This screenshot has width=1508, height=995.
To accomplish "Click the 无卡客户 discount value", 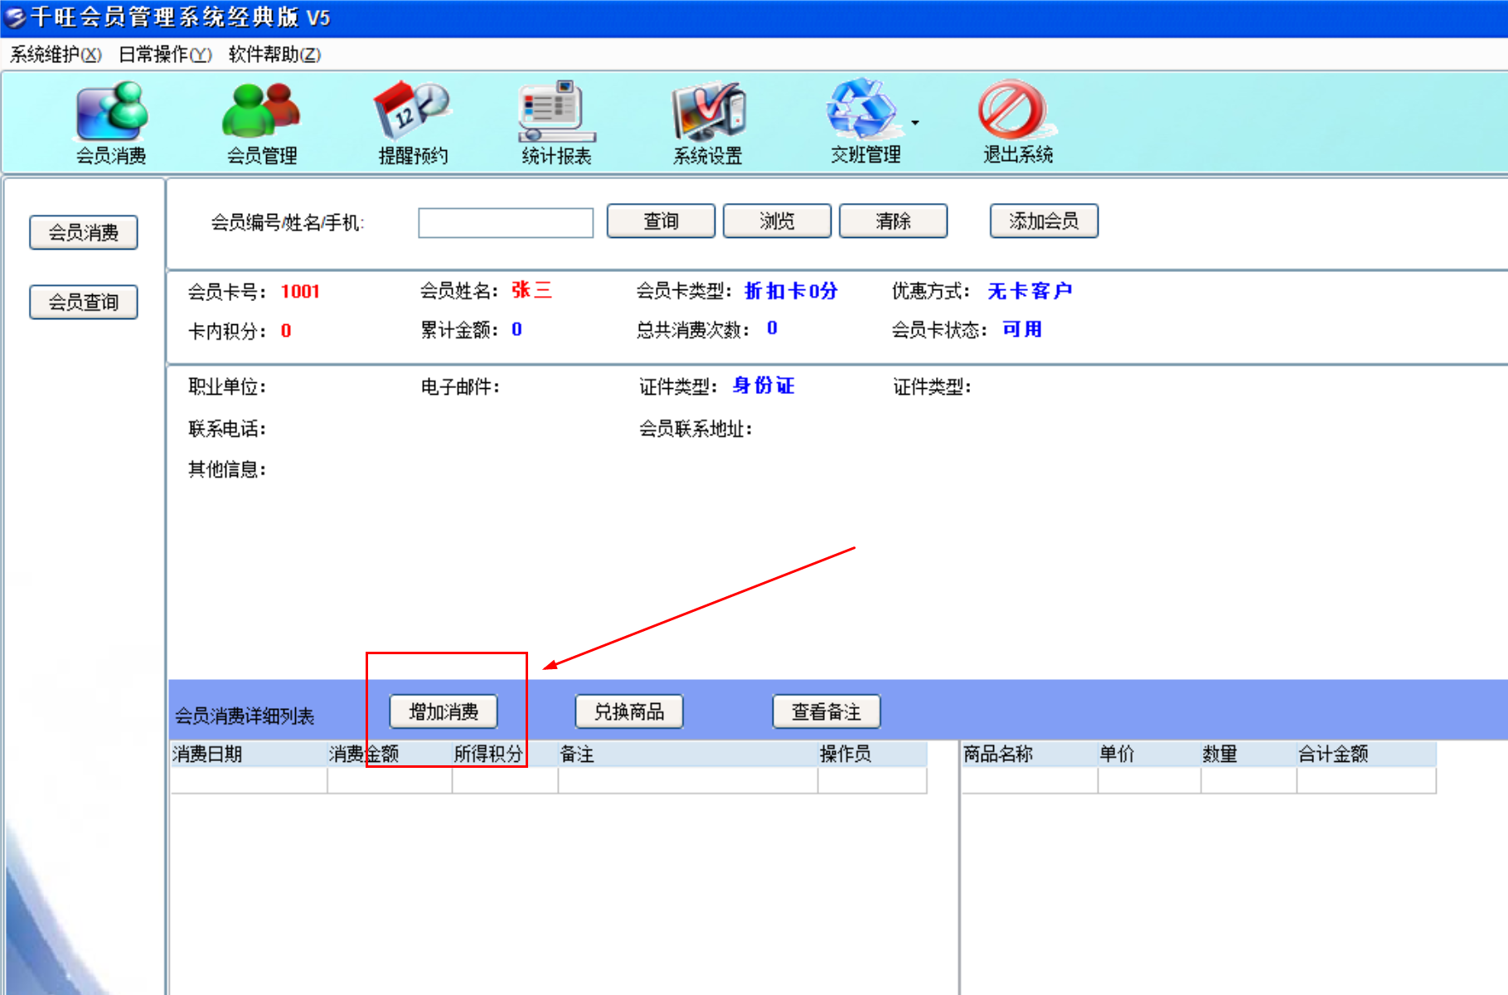I will tap(1030, 291).
